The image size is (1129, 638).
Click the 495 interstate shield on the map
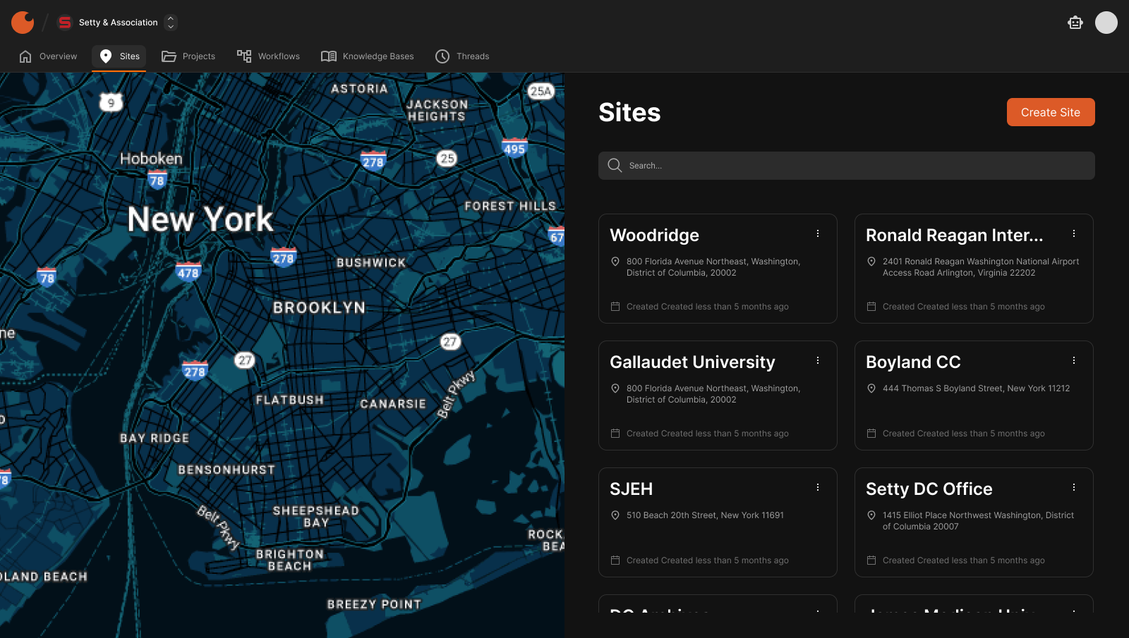tap(514, 148)
